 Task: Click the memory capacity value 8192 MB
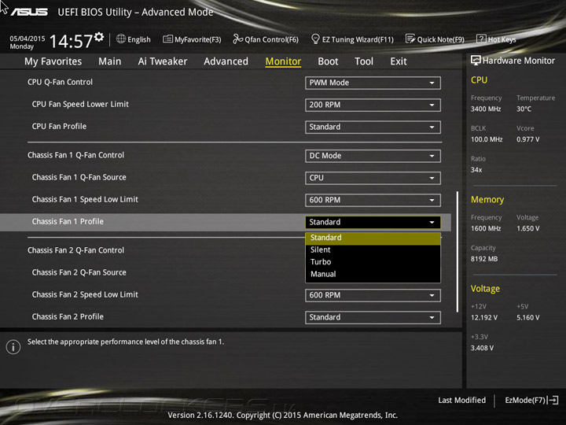pos(484,259)
